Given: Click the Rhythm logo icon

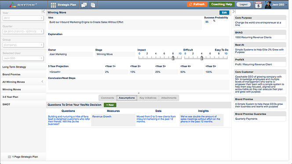Looking at the screenshot, I should 12,5.
